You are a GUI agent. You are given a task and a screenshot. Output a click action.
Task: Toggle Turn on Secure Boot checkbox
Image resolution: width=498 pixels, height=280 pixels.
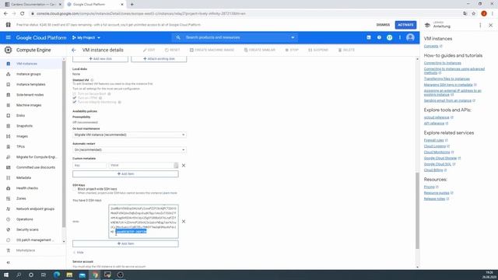tap(75, 94)
